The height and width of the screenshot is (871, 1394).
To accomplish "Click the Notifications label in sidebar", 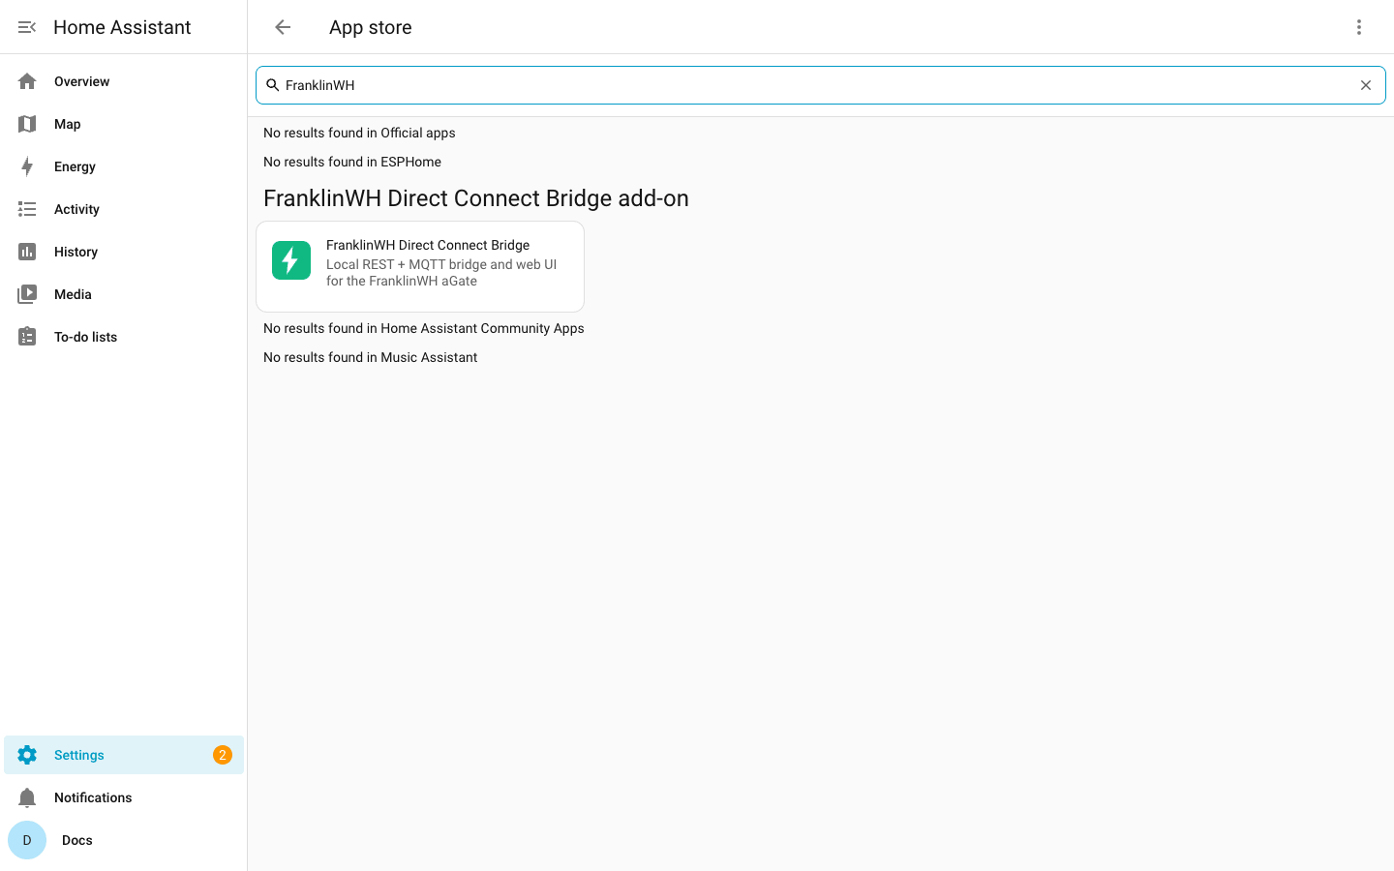I will (93, 797).
